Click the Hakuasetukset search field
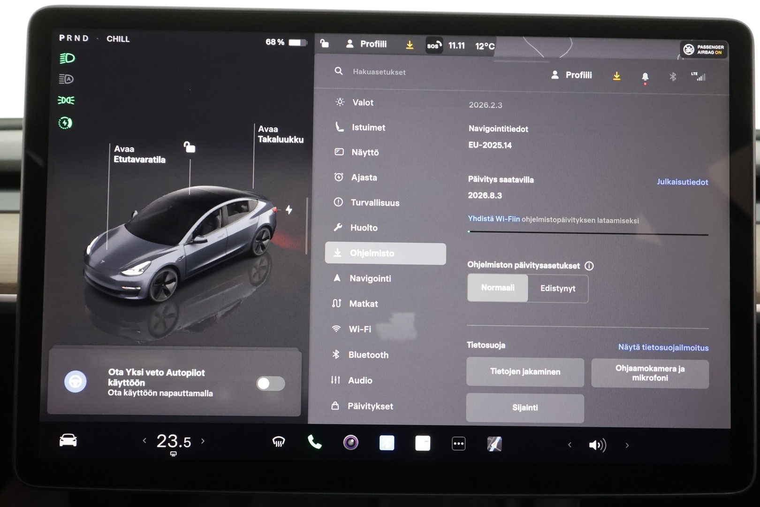 coord(379,72)
